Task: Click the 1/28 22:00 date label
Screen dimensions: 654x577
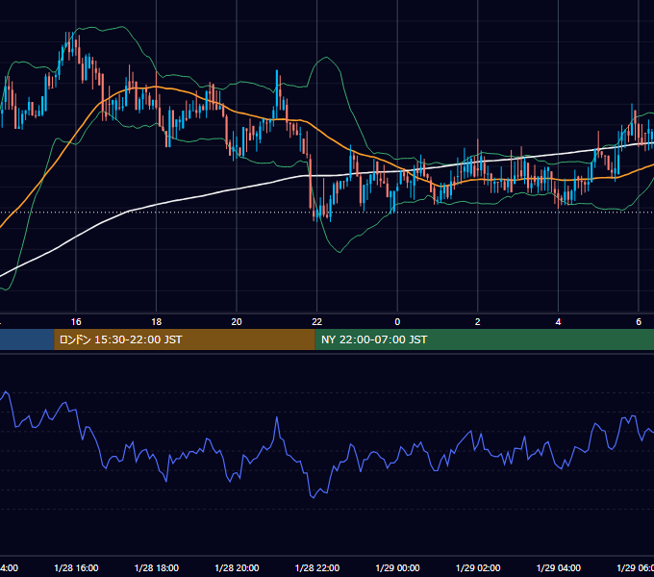Action: 317,567
